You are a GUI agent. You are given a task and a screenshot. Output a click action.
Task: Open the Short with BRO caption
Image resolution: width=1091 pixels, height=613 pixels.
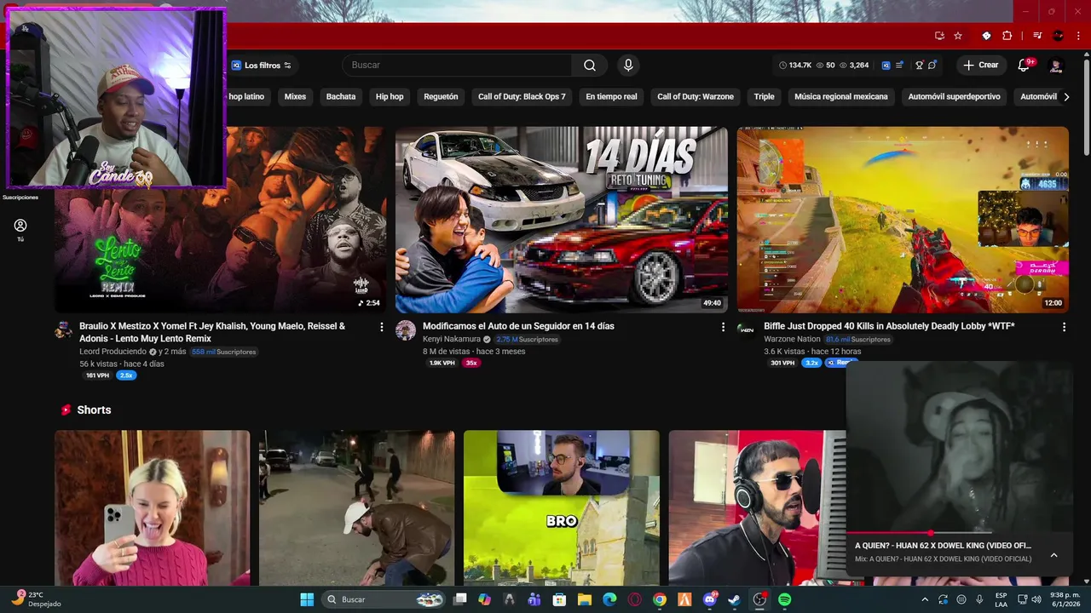(562, 507)
